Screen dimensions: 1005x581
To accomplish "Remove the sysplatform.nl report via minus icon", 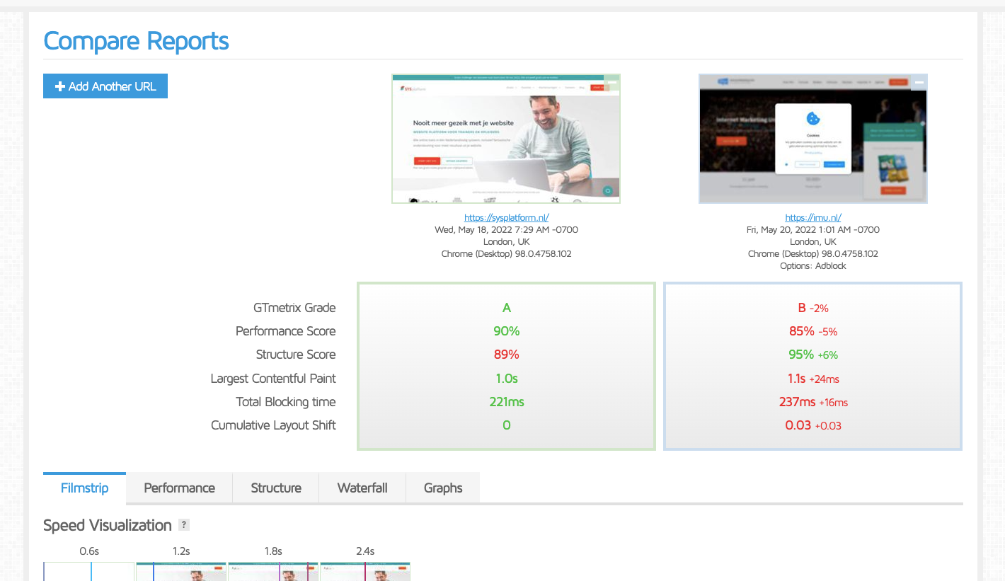I will (612, 83).
